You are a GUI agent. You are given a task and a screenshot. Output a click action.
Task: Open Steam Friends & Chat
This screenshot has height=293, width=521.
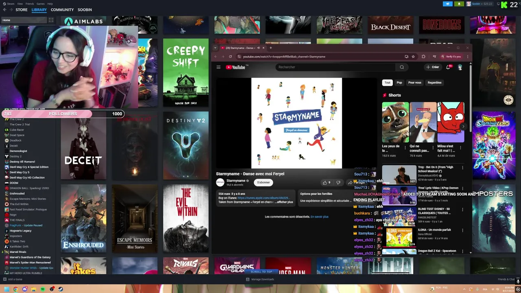[x=508, y=279]
